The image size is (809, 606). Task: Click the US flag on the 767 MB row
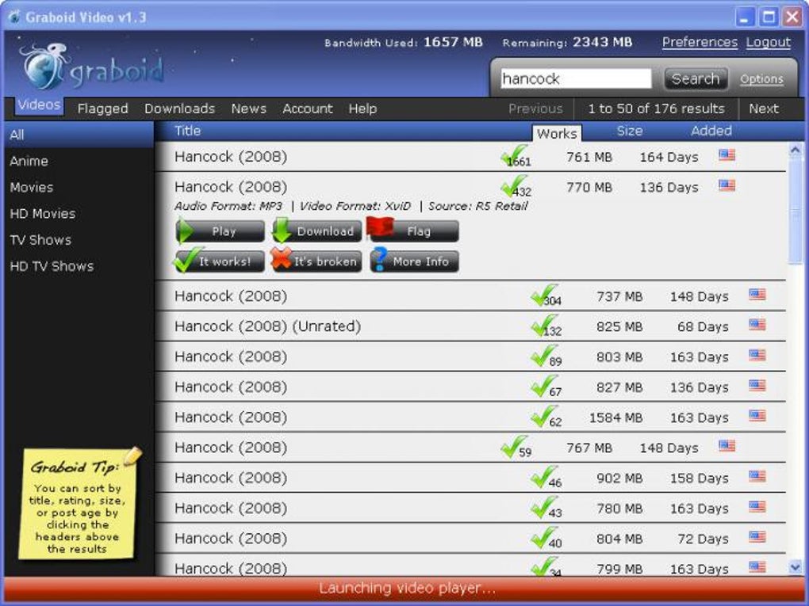click(727, 446)
